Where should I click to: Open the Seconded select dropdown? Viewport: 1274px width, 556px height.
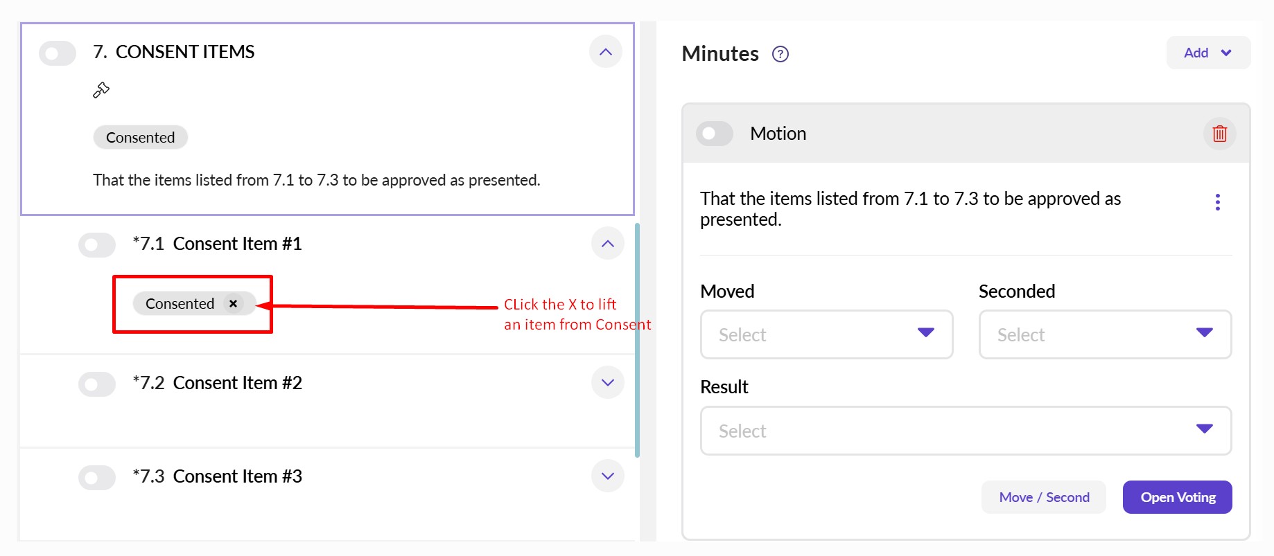click(x=1105, y=334)
